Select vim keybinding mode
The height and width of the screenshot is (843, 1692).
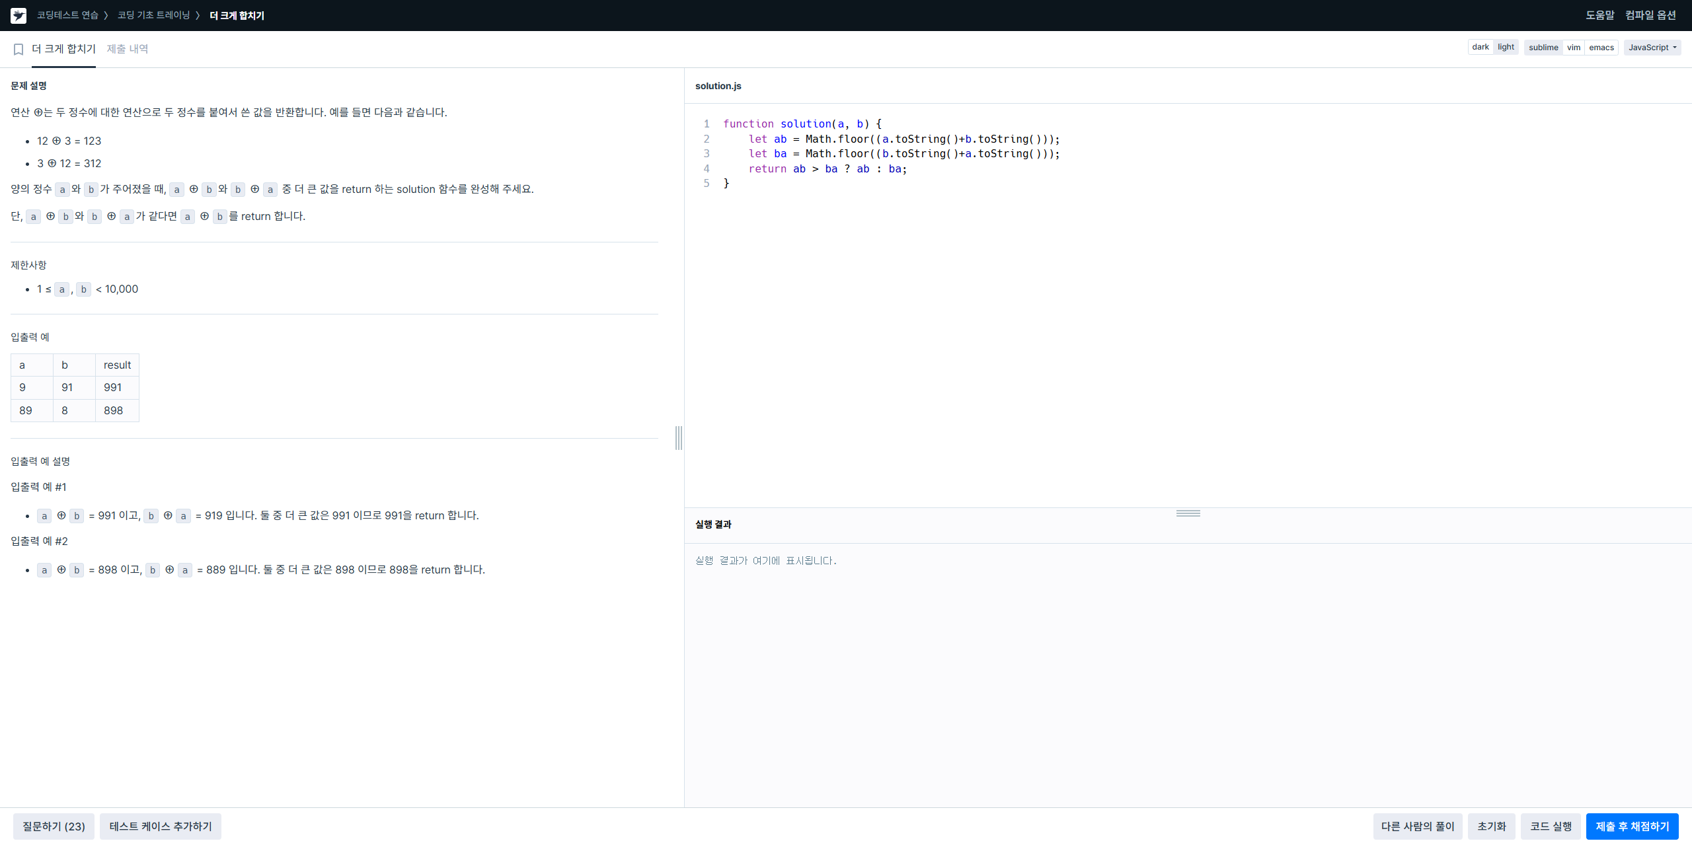click(1574, 47)
